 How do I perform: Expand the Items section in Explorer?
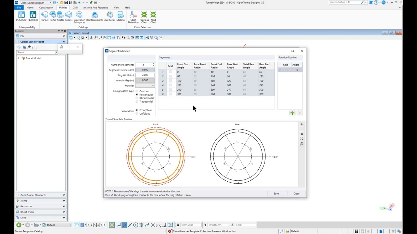tap(41, 201)
